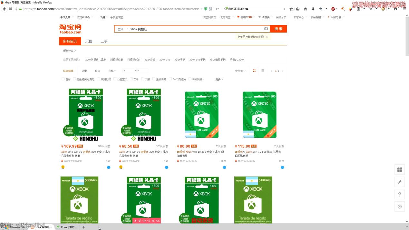The height and width of the screenshot is (230, 409).
Task: Open the 更多 more filters dropdown
Action: pyautogui.click(x=218, y=79)
